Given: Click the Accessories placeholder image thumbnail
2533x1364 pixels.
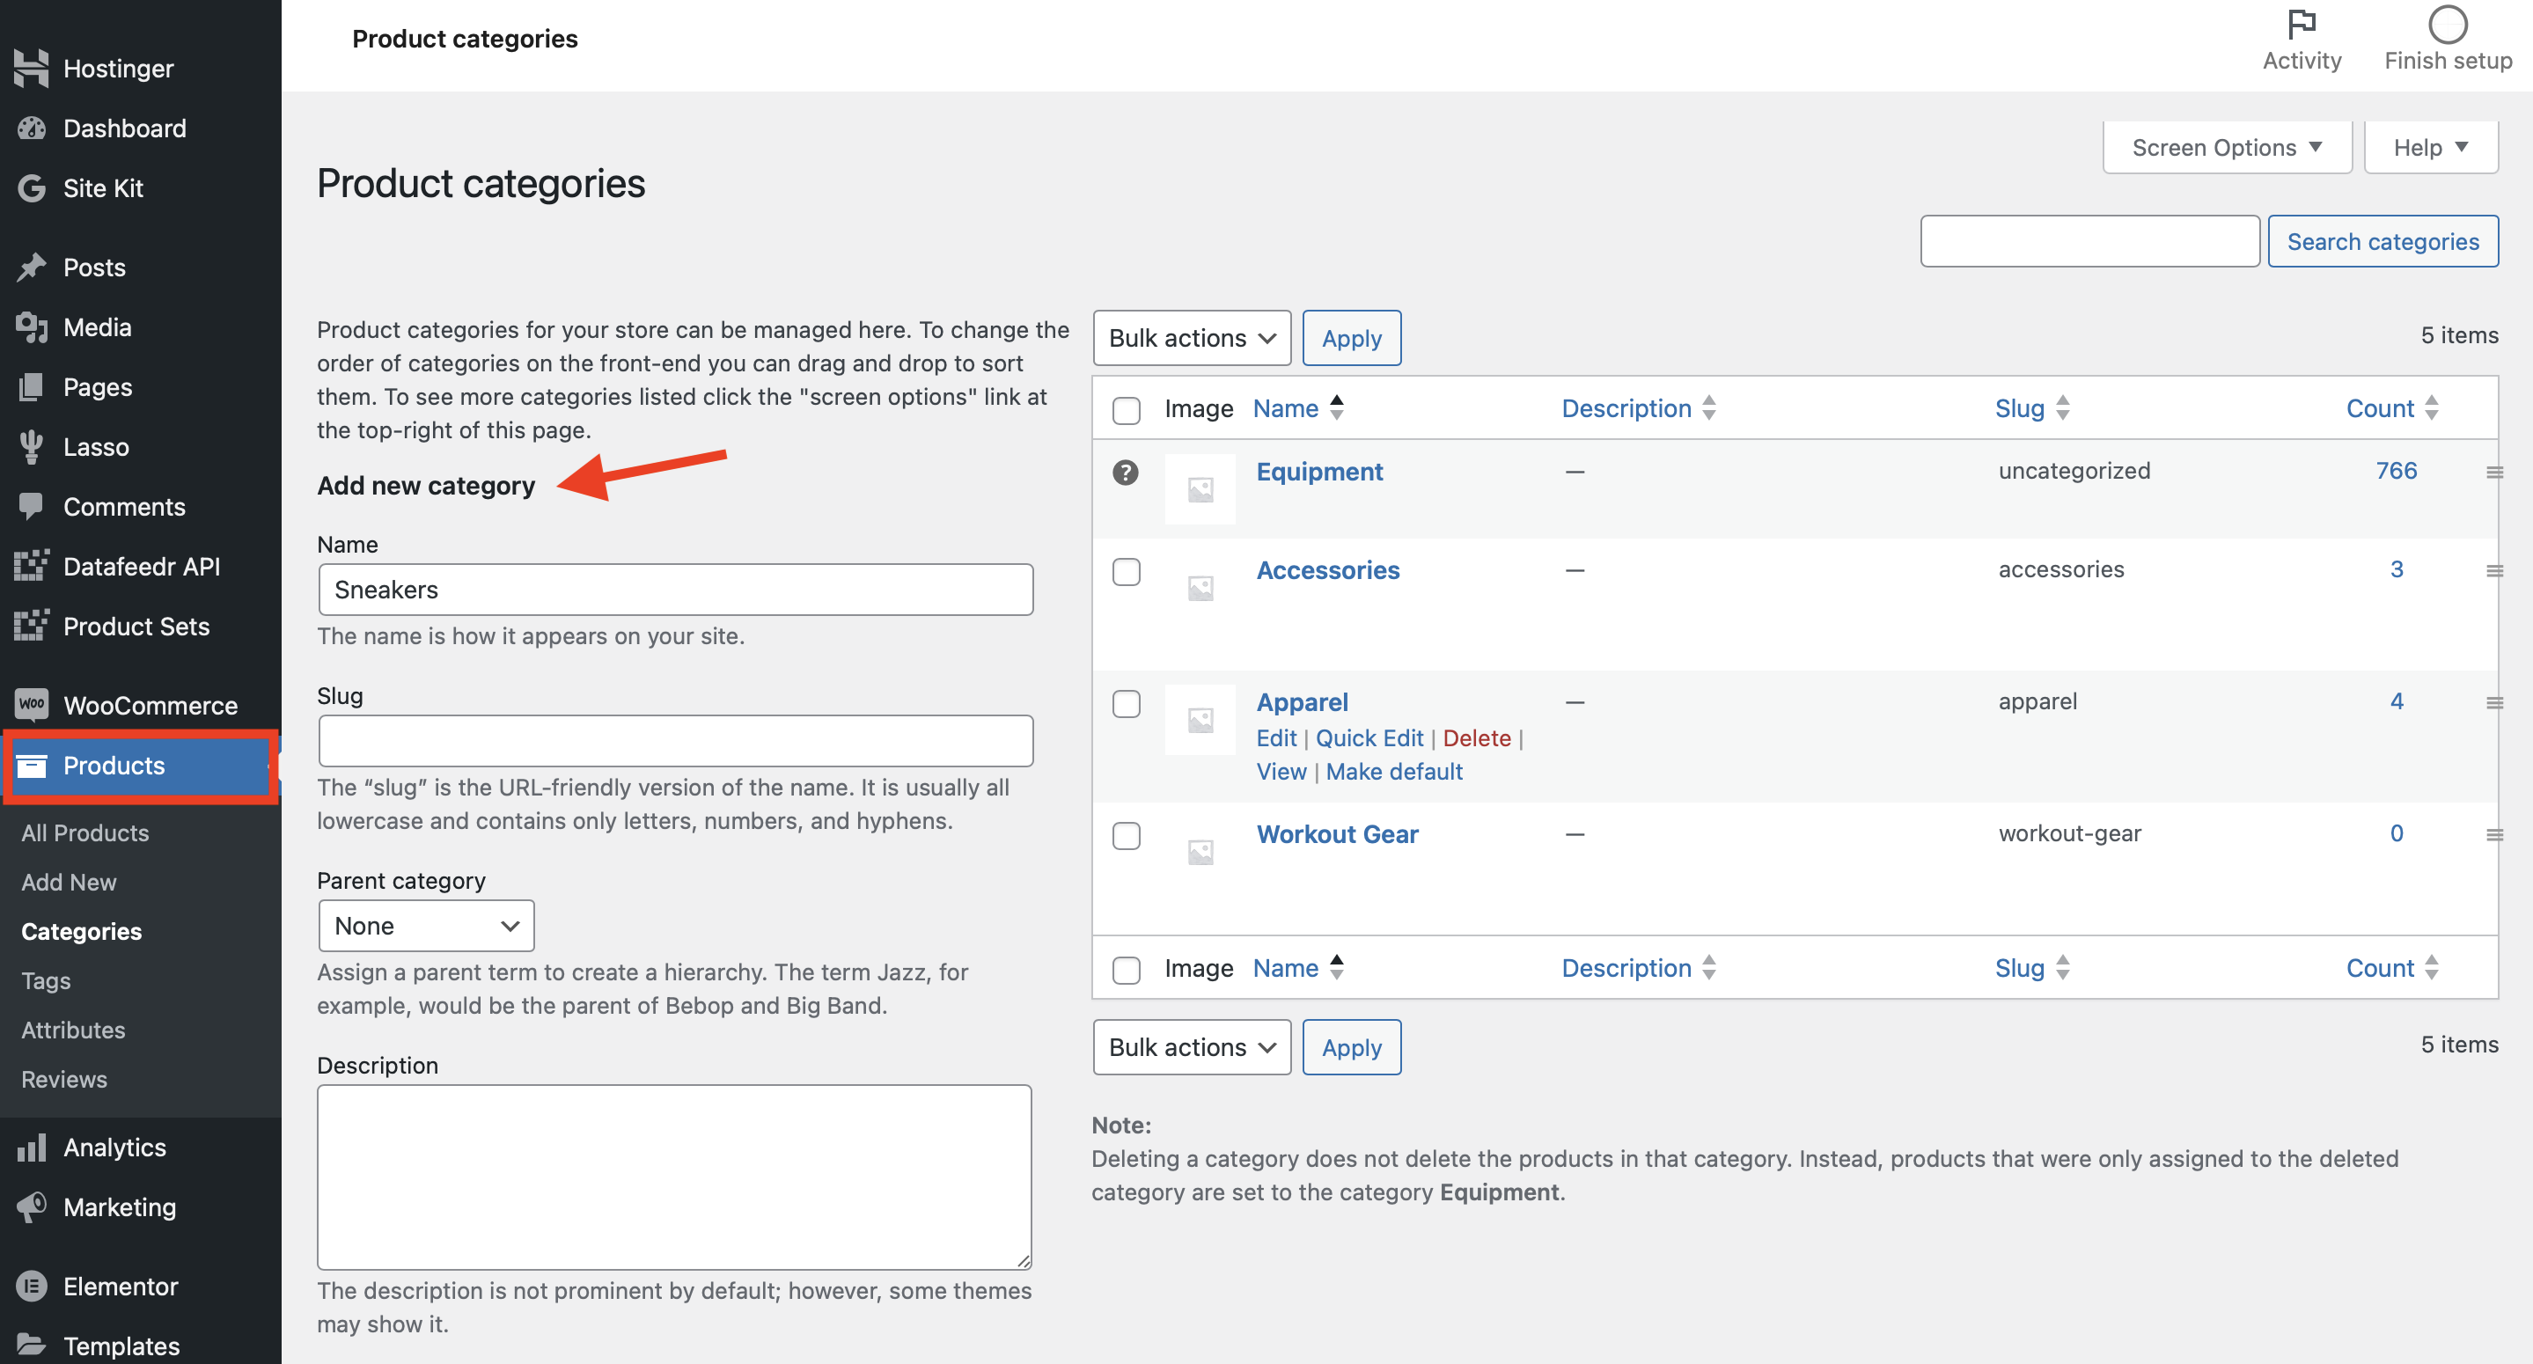Looking at the screenshot, I should pos(1200,588).
